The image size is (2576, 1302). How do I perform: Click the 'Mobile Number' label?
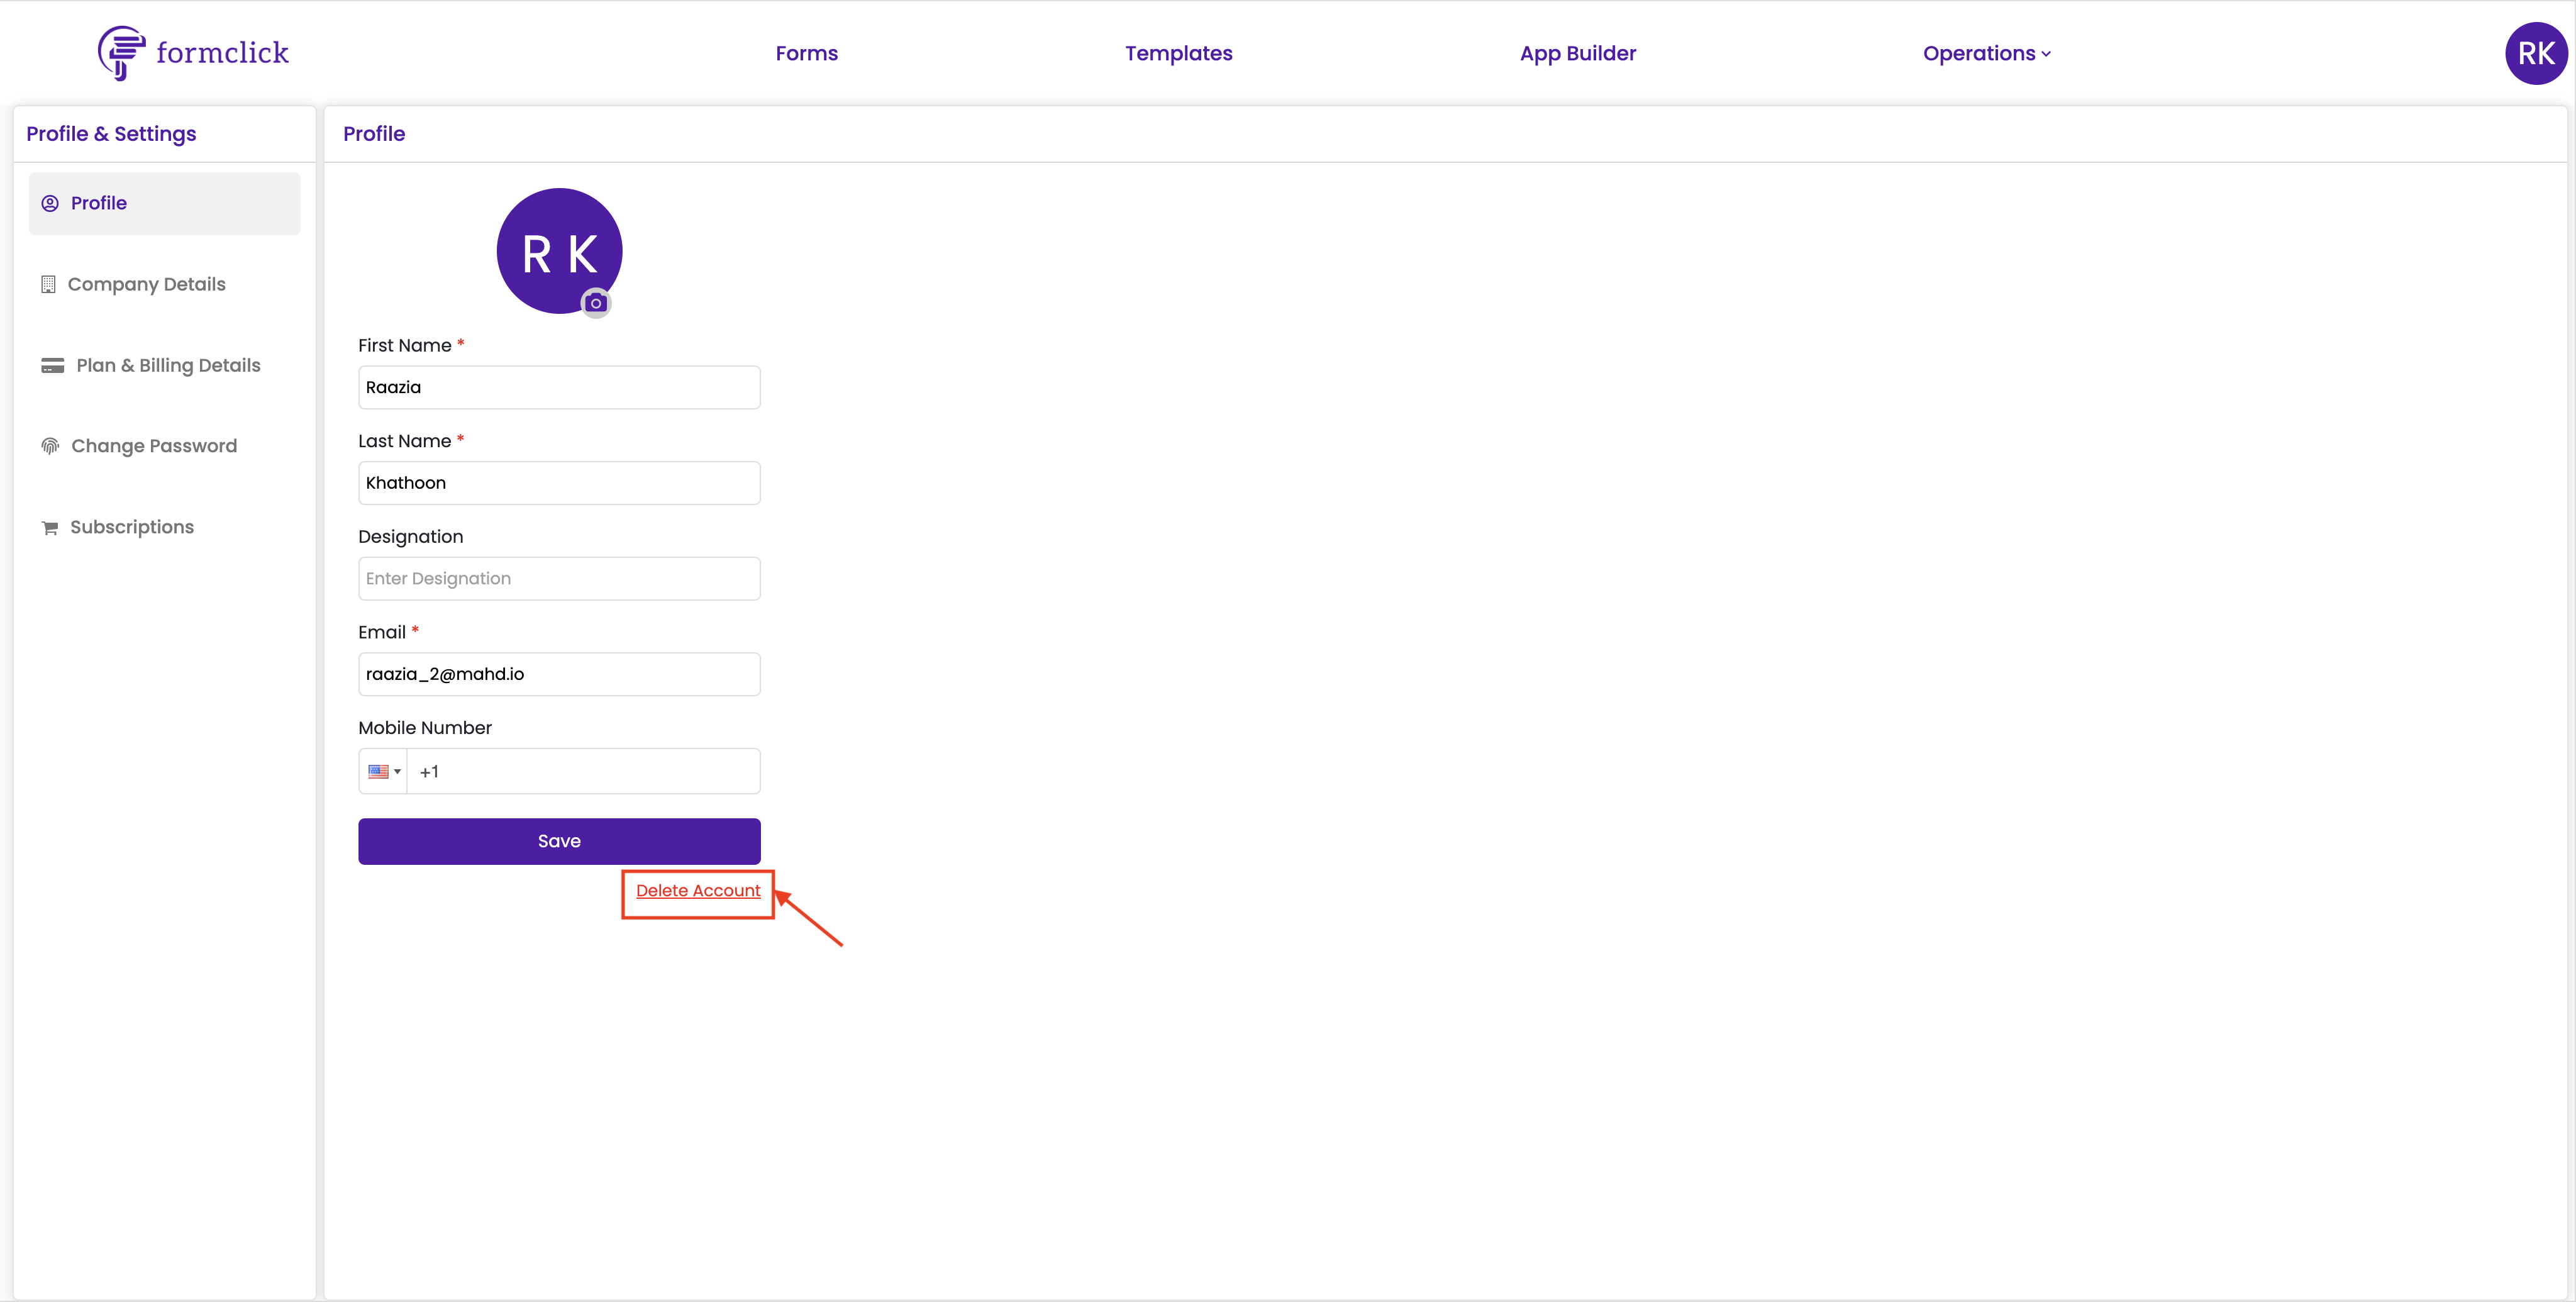pyautogui.click(x=425, y=728)
